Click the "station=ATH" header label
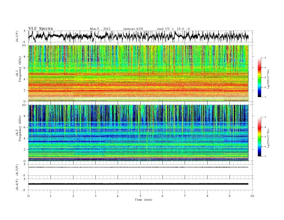The height and width of the screenshot is (220, 284). (133, 29)
